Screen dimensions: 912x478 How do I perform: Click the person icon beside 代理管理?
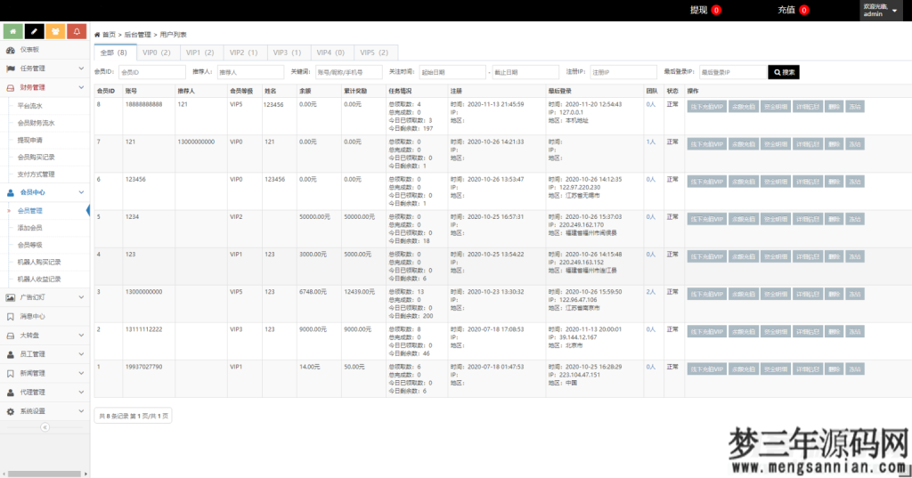[x=11, y=393]
